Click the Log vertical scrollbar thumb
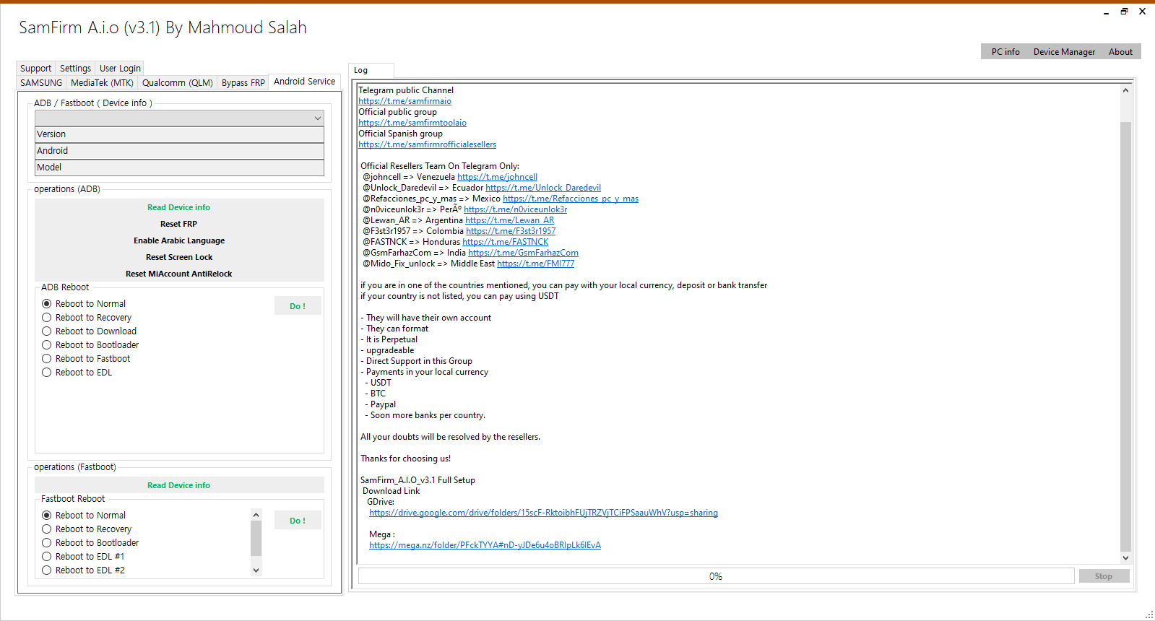 click(x=1125, y=336)
